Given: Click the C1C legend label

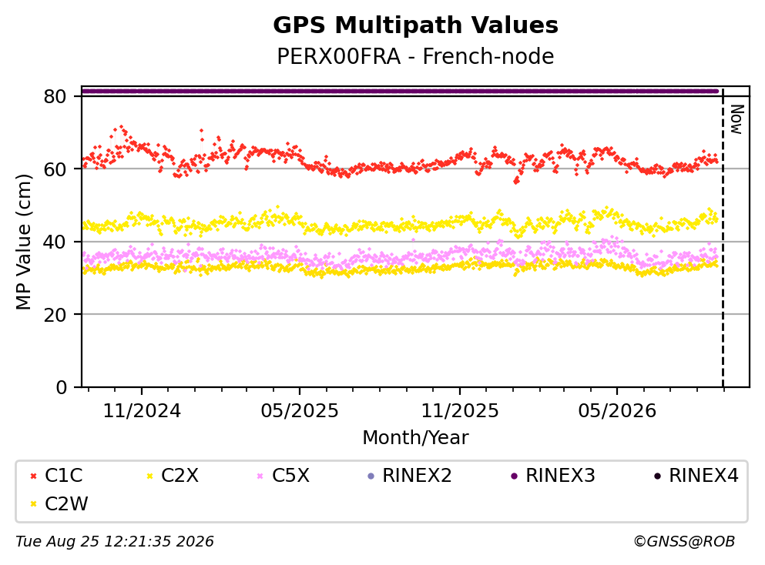Looking at the screenshot, I should point(63,476).
